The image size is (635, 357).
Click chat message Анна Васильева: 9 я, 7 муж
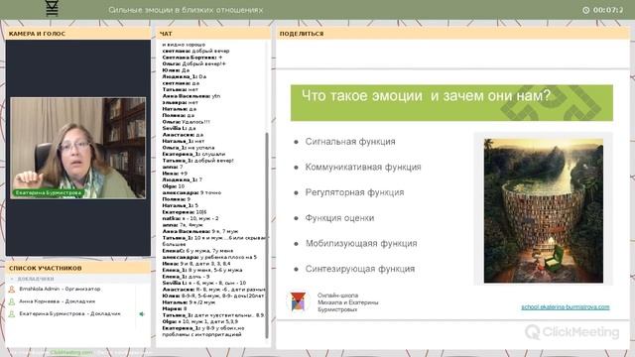[x=200, y=231]
